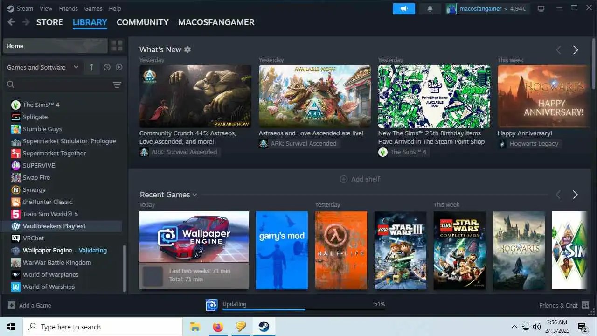Click the library search magnifier icon
This screenshot has width=597, height=336.
click(11, 84)
